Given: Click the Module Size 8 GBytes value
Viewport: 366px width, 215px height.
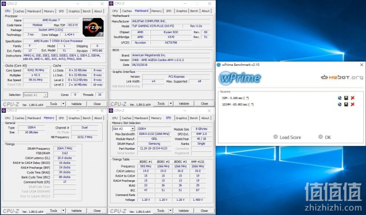Looking at the screenshot, I should coord(201,128).
